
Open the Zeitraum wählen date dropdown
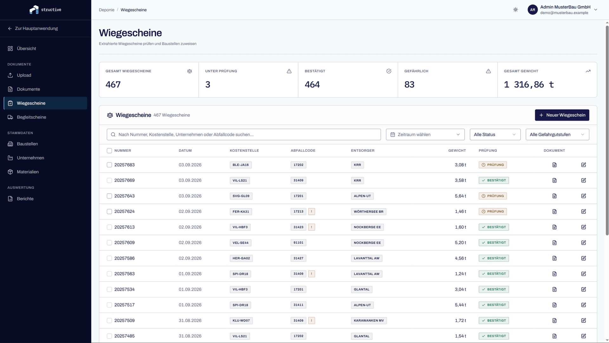(x=425, y=135)
